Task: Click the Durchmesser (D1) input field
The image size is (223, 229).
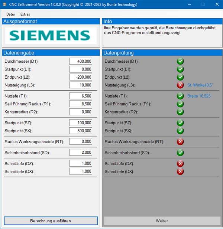Action: click(81, 61)
